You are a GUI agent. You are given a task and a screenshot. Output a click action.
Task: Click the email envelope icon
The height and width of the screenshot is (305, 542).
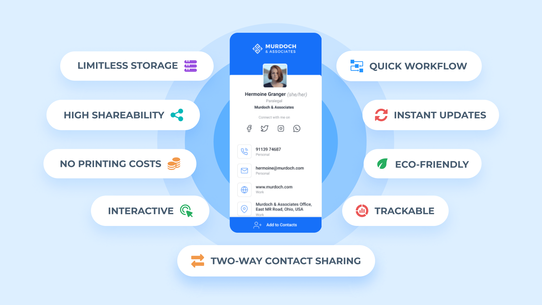tap(244, 169)
